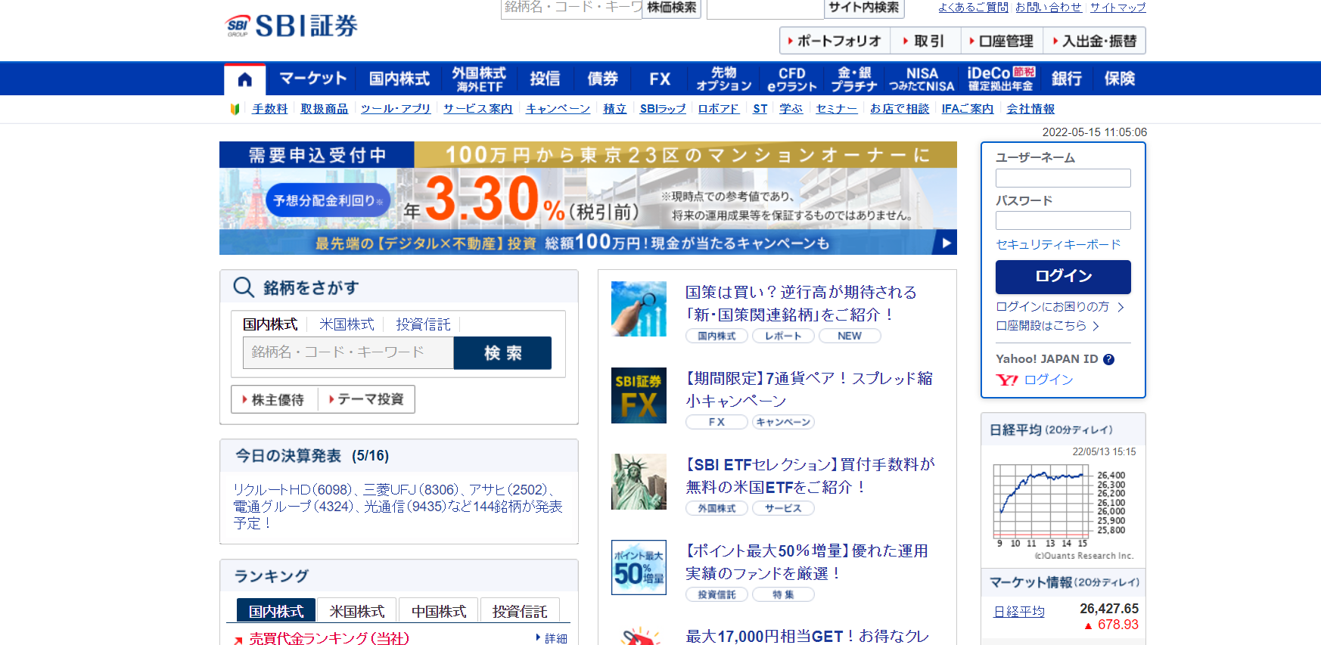Click the 取引 button
1321x645 pixels.
(x=926, y=41)
